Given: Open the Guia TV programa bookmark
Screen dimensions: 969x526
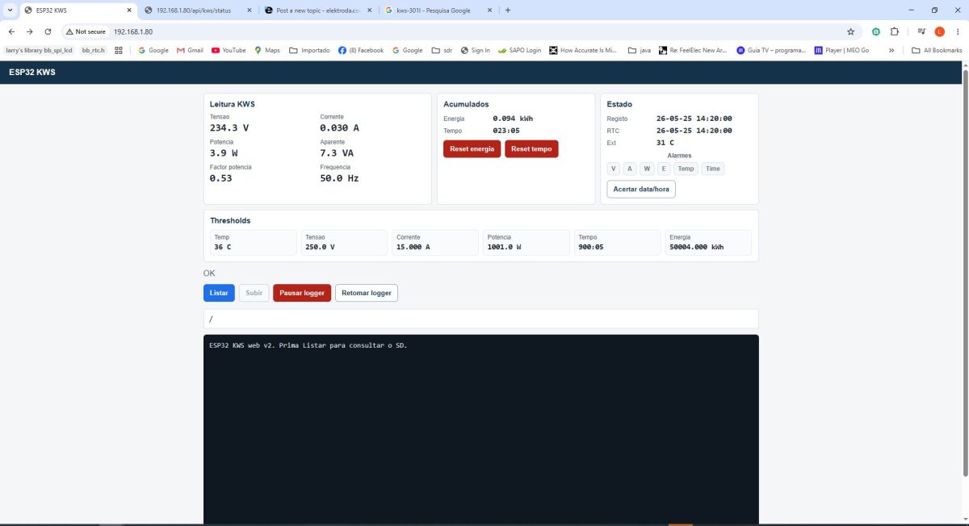Looking at the screenshot, I should tap(771, 50).
